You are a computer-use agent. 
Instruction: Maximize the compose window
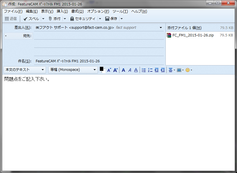(x=218, y=3)
